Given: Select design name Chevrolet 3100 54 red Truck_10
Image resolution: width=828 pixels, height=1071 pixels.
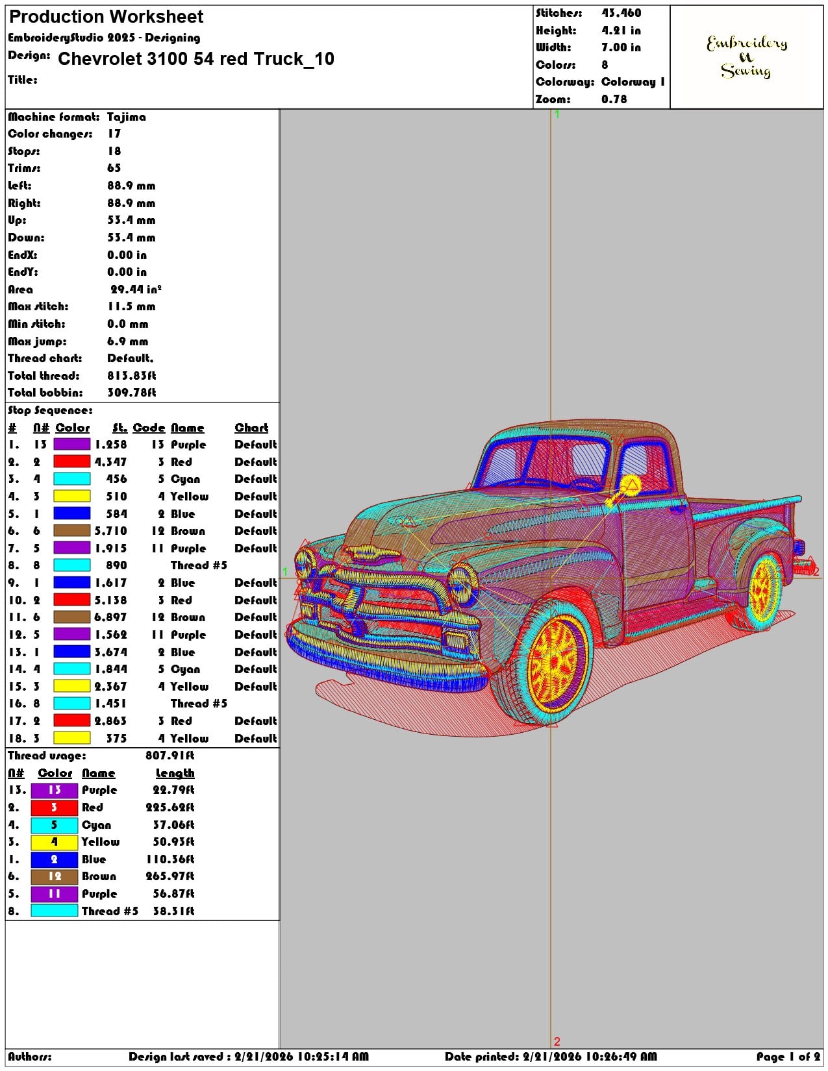Looking at the screenshot, I should point(196,59).
